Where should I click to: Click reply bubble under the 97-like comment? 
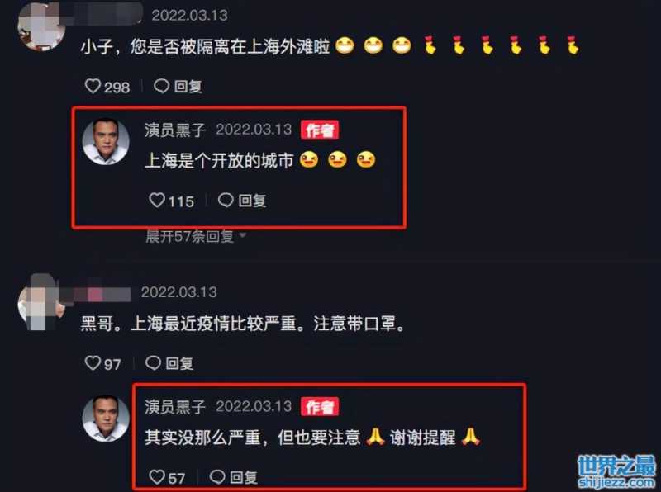click(x=153, y=362)
